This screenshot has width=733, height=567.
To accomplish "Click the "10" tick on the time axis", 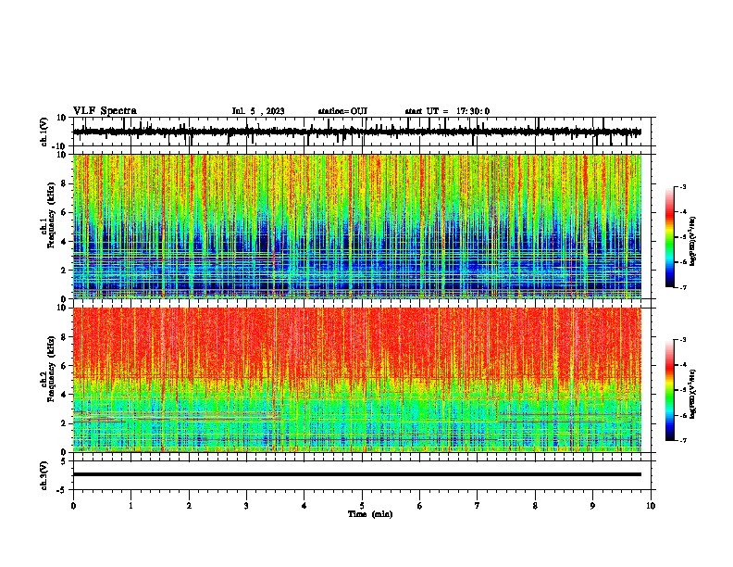I will (x=651, y=506).
